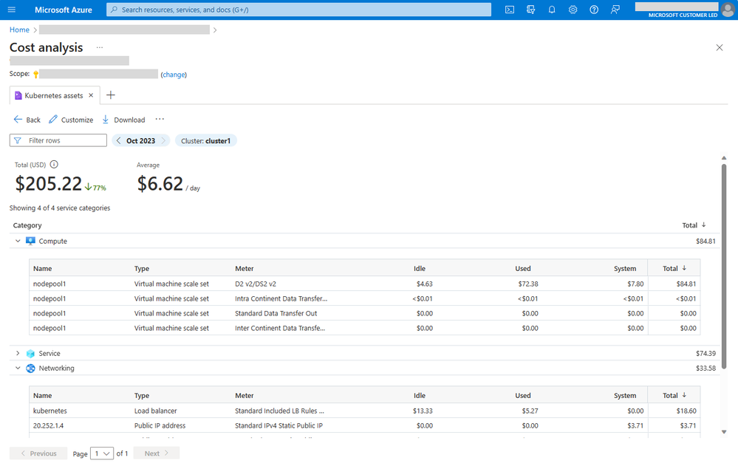Close the Kubernetes assets tab
This screenshot has width=738, height=466.
click(91, 95)
